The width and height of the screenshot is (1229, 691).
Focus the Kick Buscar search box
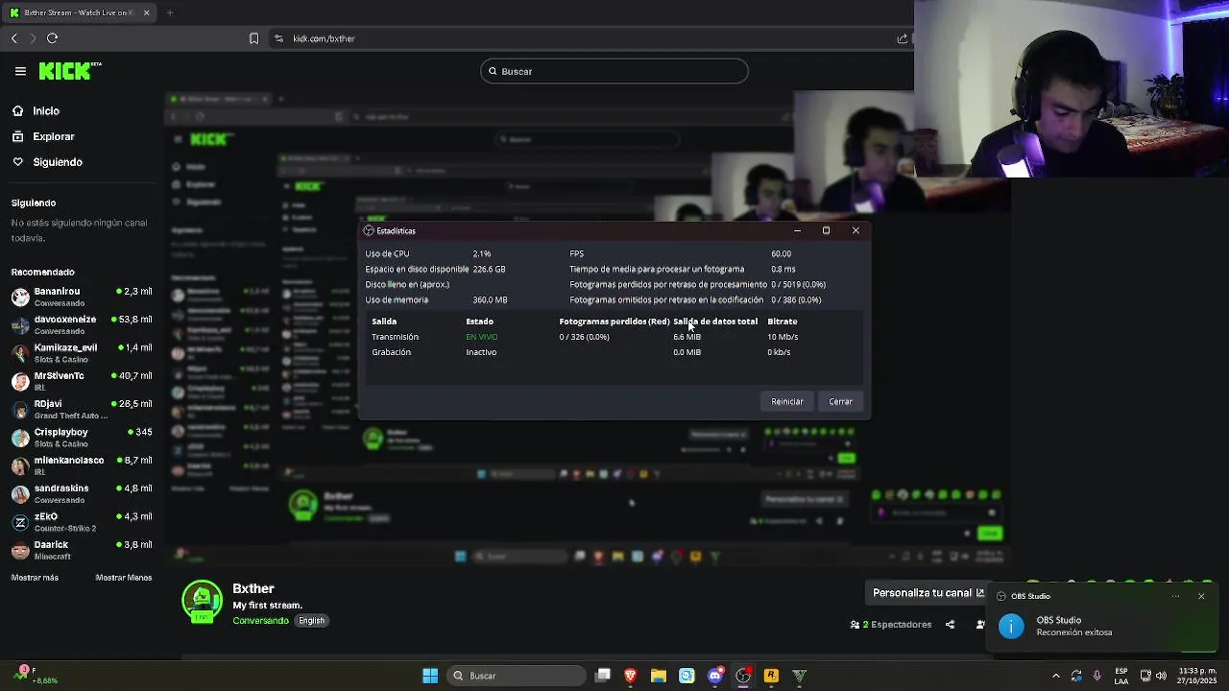pyautogui.click(x=614, y=71)
